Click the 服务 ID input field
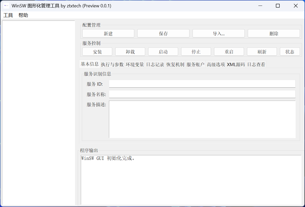Screen dimensions: 305x207 pos(202,84)
